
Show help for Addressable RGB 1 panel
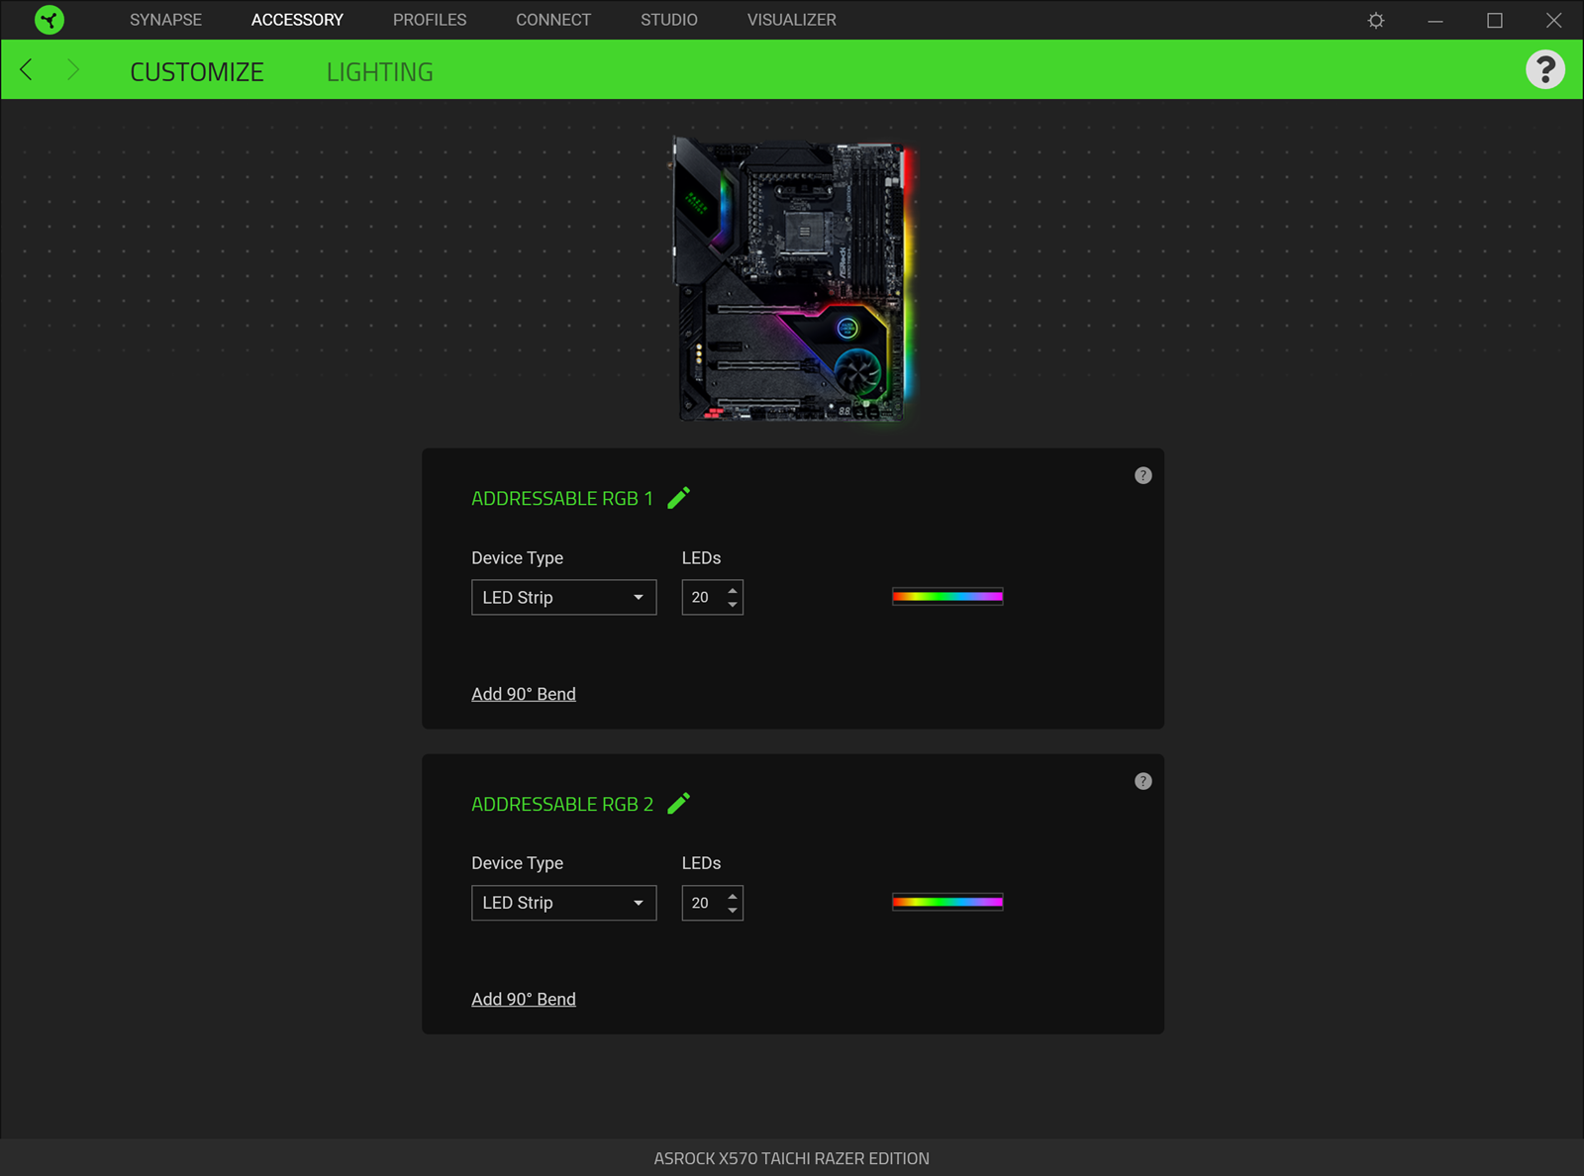coord(1142,475)
